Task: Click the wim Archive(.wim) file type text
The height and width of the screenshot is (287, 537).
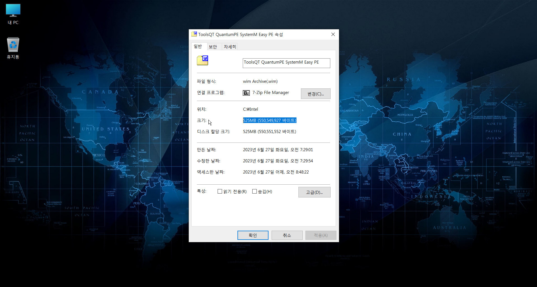Action: tap(260, 81)
